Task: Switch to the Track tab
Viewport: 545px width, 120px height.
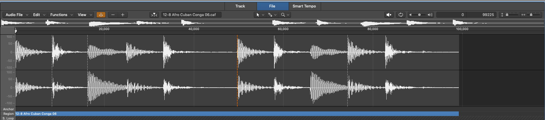Action: 240,6
